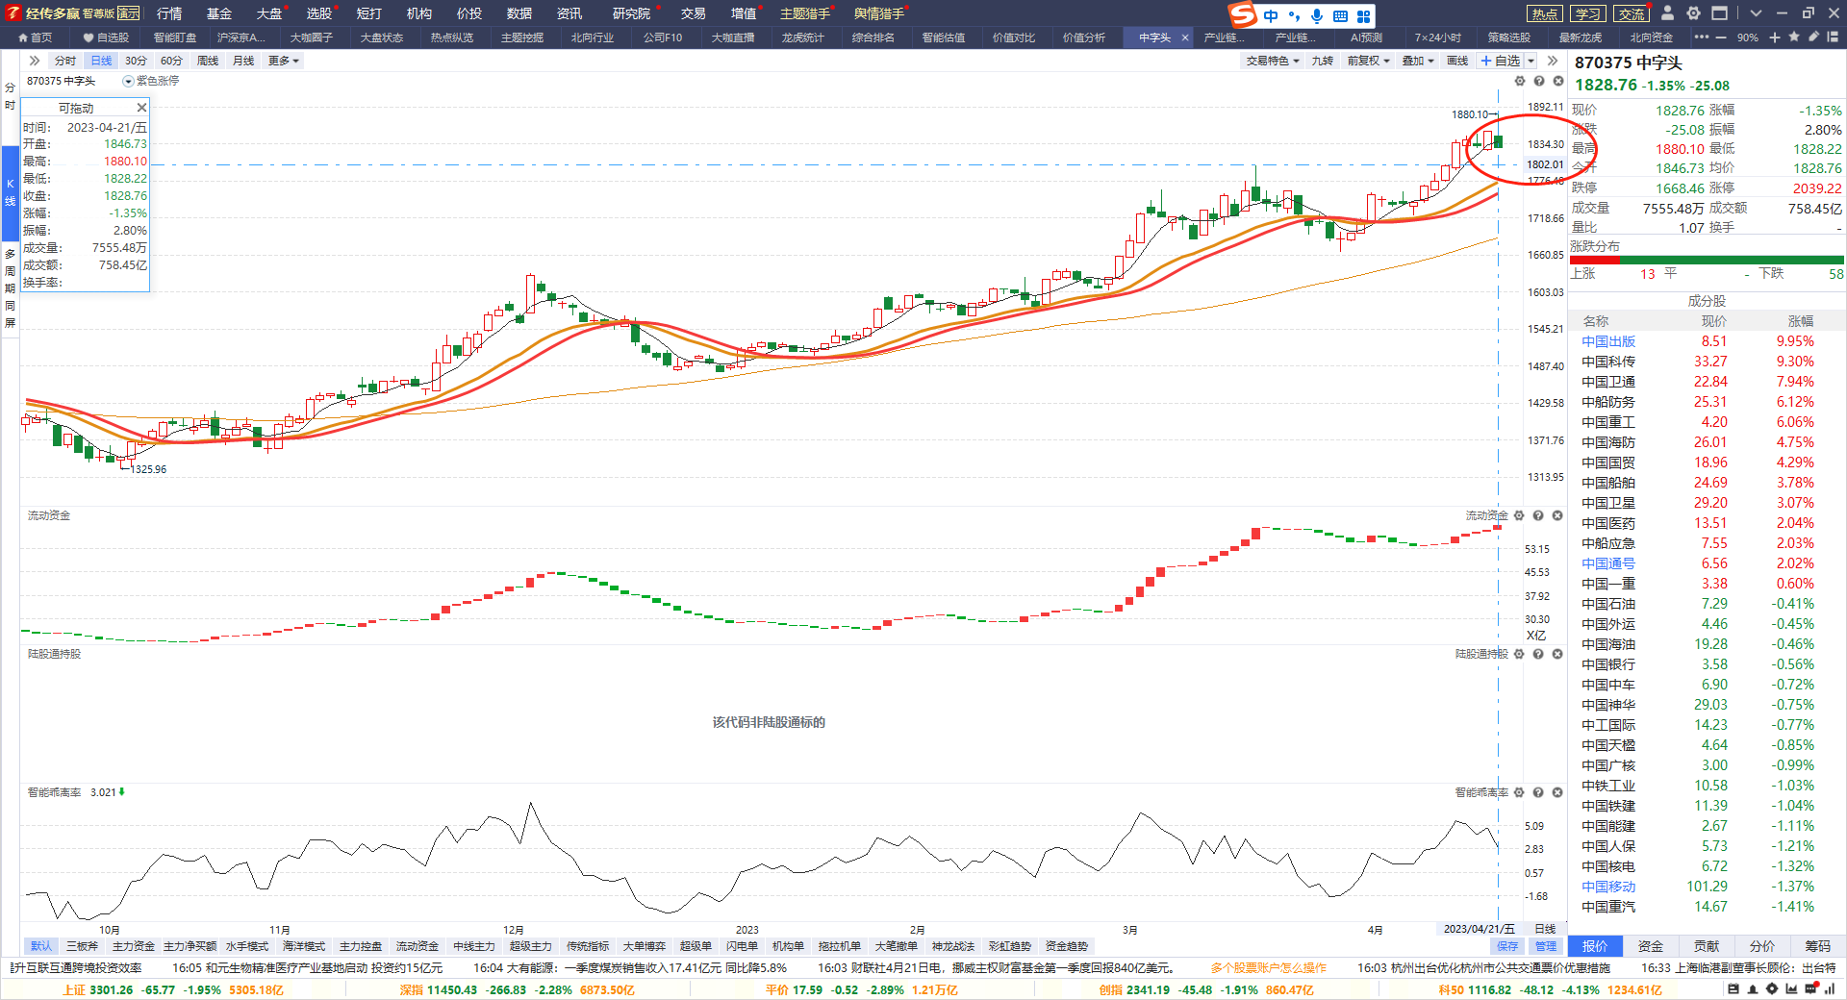
Task: Open the settings gear in title bar
Action: point(1693,13)
